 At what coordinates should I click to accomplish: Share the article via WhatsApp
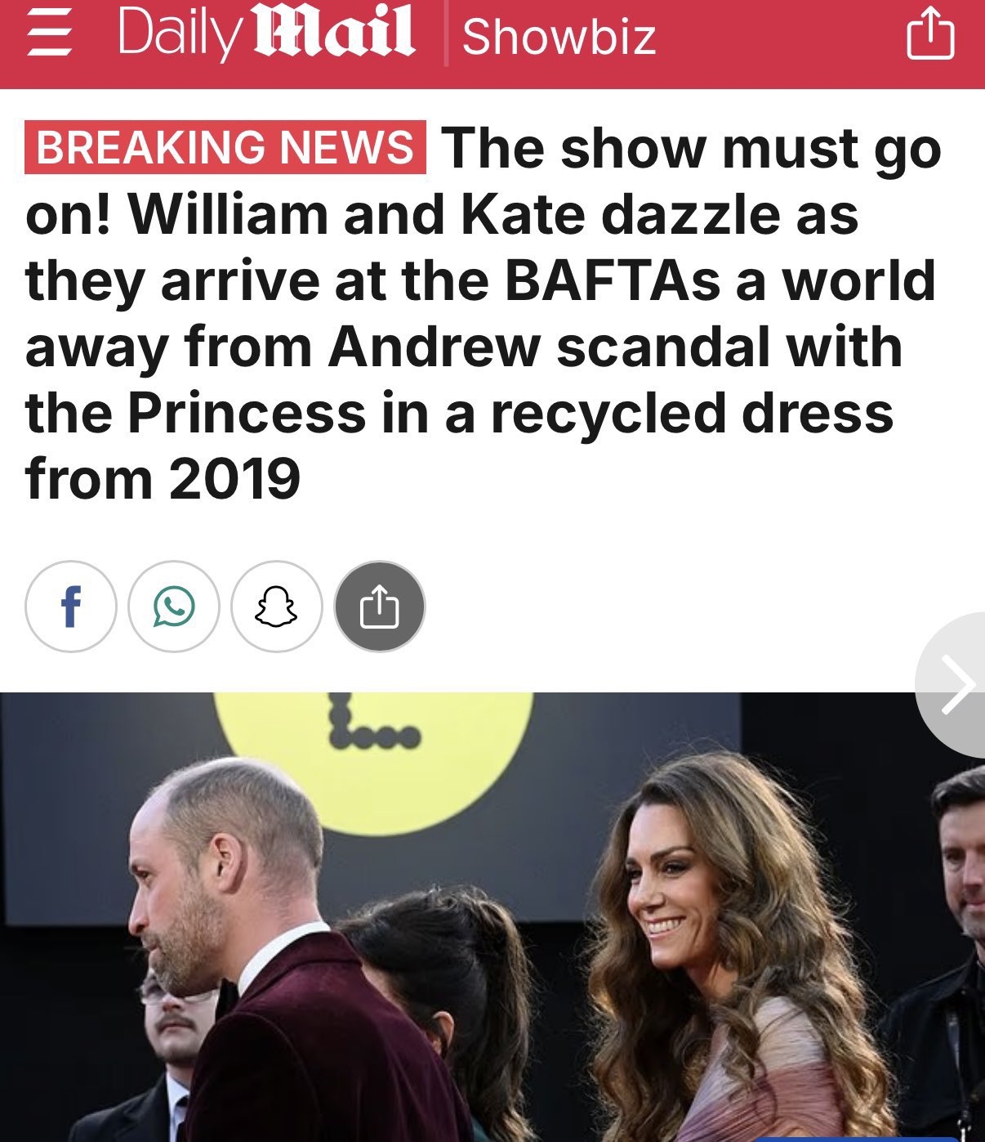(174, 606)
